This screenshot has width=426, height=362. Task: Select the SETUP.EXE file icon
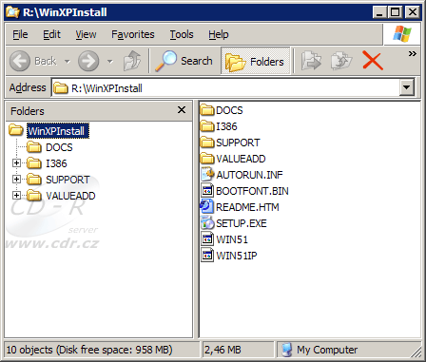tap(207, 223)
